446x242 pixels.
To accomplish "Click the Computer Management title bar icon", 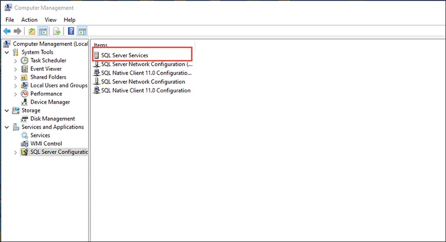I will (x=8, y=8).
